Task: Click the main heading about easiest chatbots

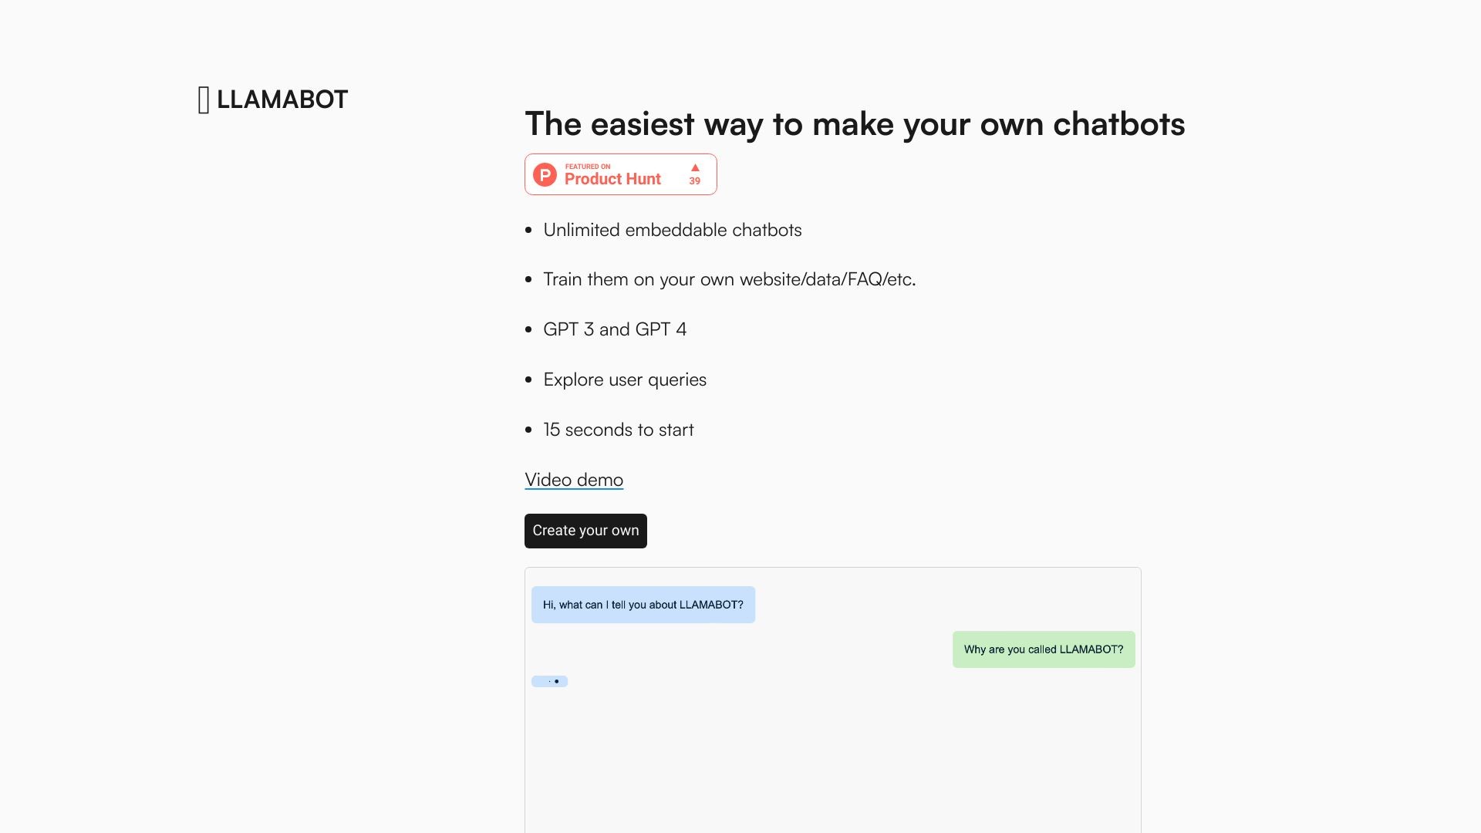Action: (x=855, y=124)
